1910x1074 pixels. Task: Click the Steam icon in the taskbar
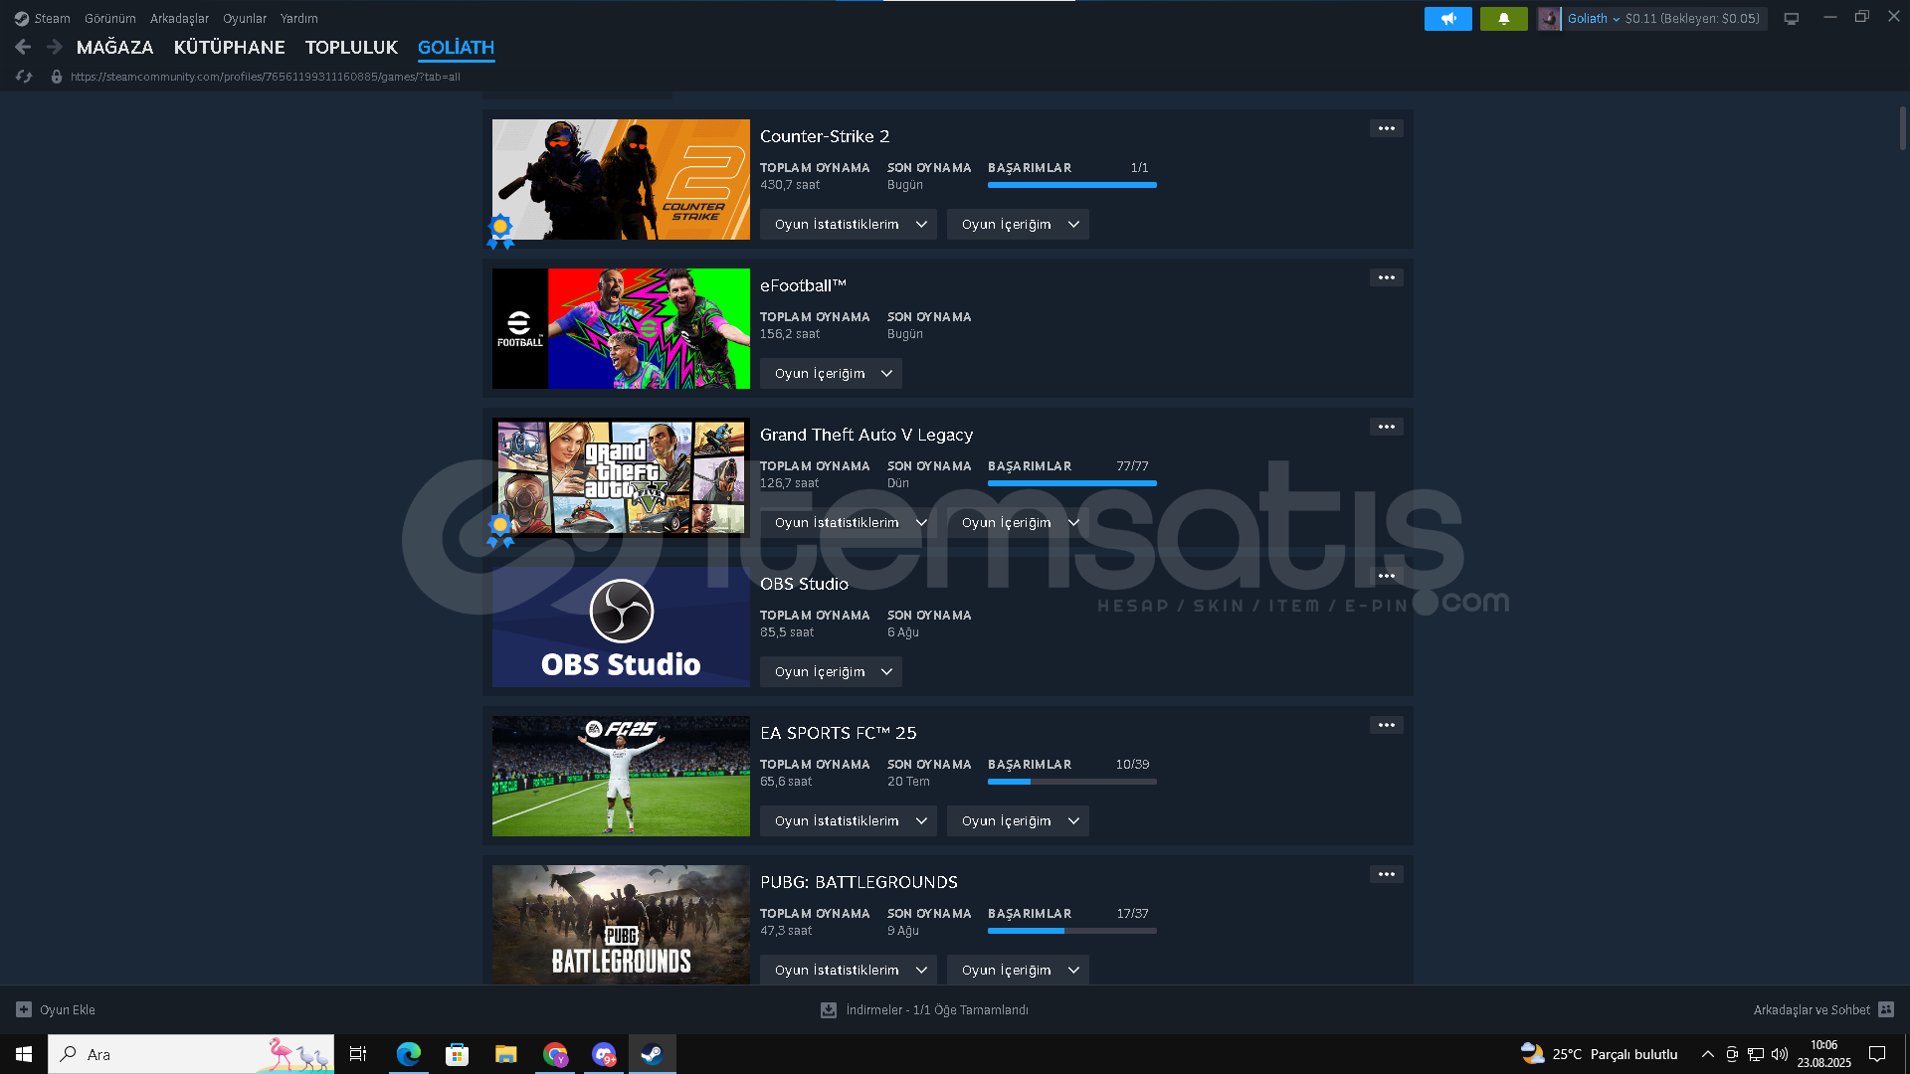652,1054
